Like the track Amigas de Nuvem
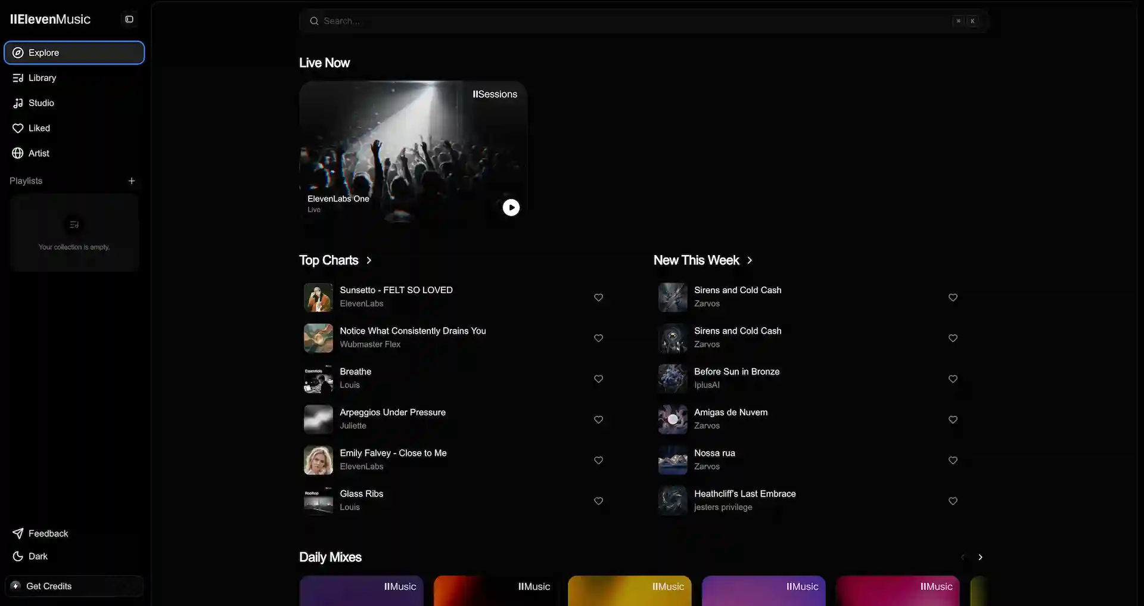 953,419
